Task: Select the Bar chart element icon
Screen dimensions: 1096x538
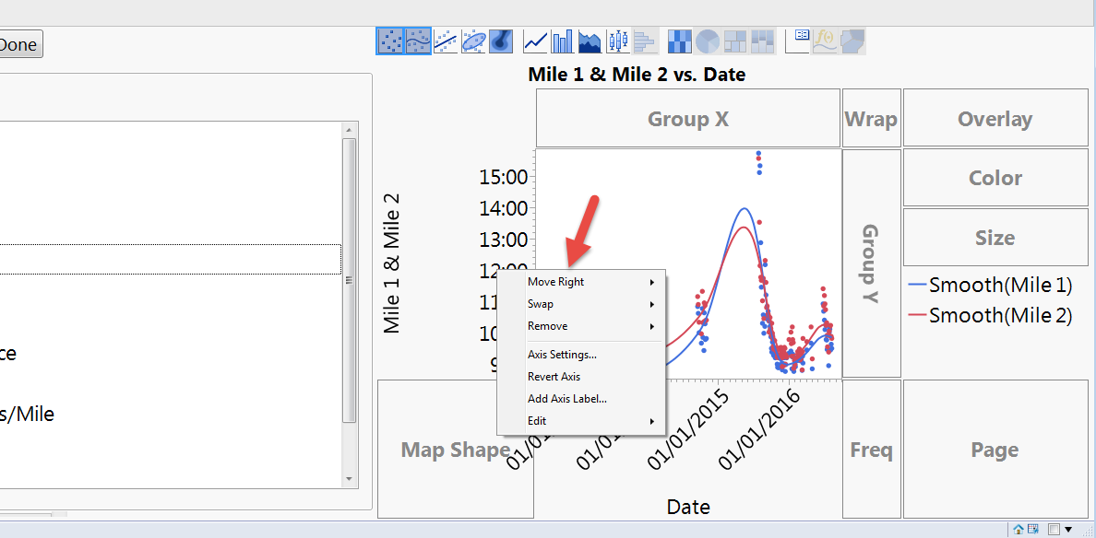Action: click(562, 41)
